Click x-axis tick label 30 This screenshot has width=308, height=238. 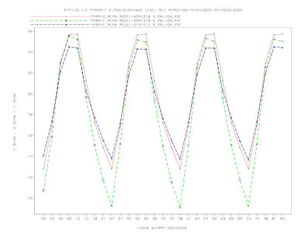click(x=129, y=219)
